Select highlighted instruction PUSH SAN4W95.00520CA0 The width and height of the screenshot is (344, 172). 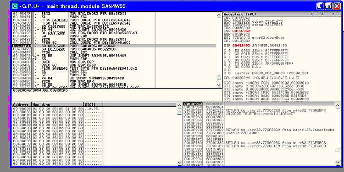click(x=92, y=46)
